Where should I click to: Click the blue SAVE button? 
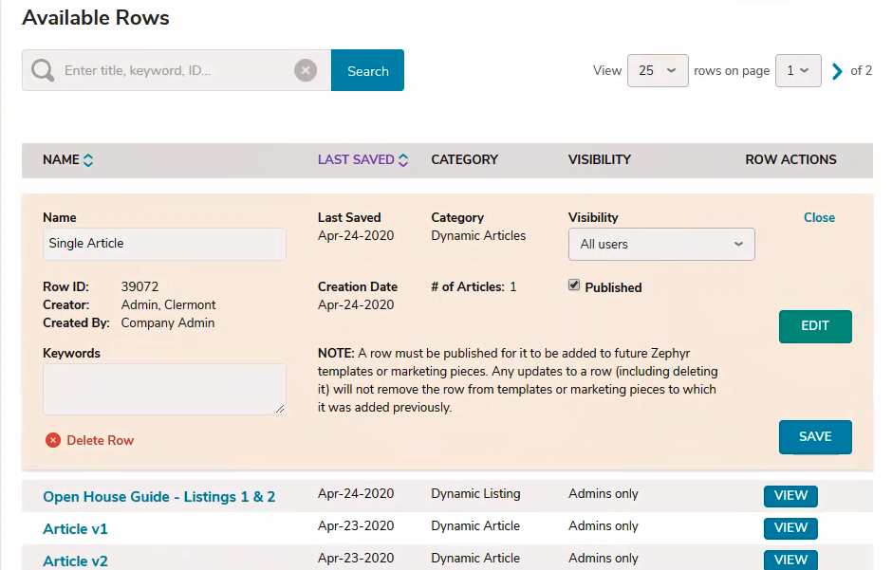click(815, 436)
